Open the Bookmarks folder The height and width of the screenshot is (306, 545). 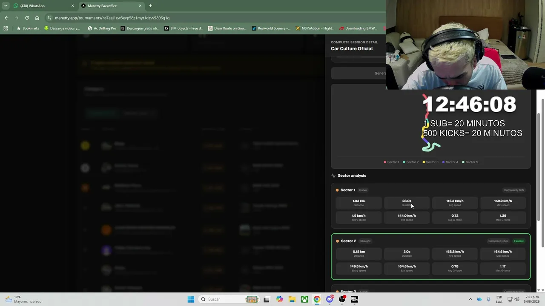[x=28, y=28]
